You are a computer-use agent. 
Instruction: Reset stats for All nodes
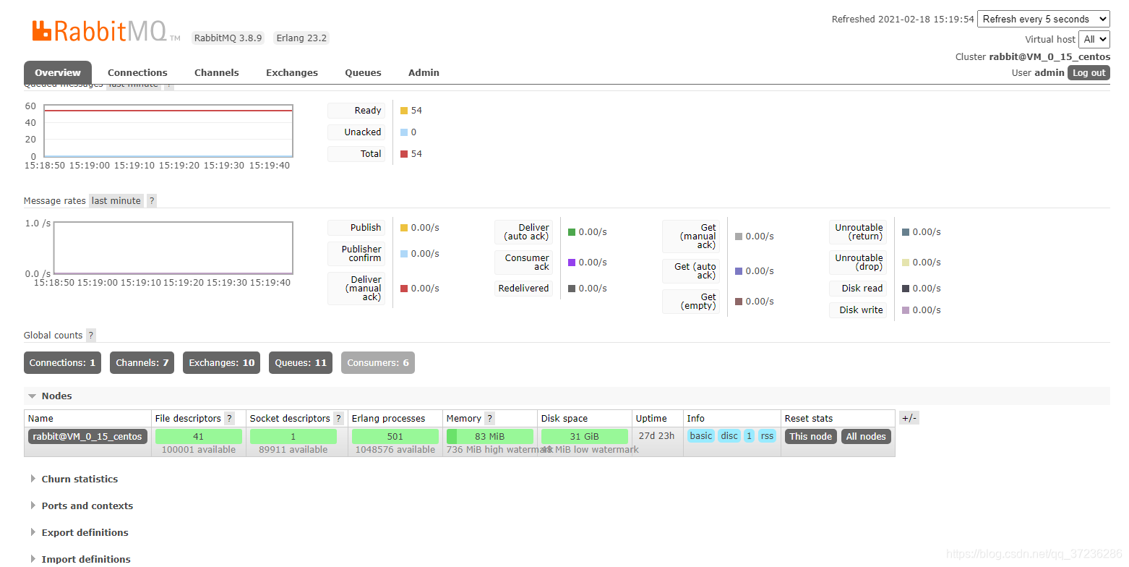point(866,437)
